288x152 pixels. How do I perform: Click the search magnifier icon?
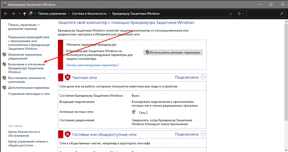tap(282, 14)
